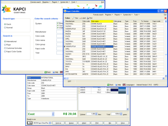Select the Normal search type

(5, 28)
